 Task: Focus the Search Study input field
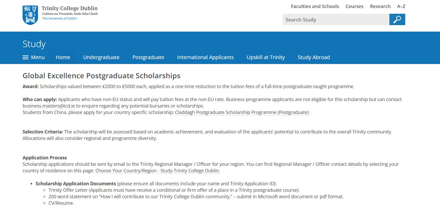coord(336,19)
